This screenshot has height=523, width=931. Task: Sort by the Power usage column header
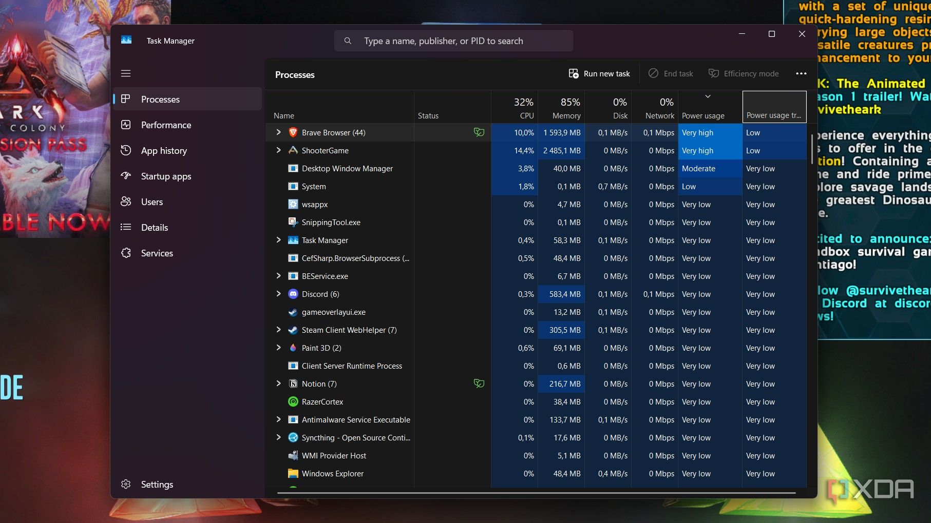(x=710, y=107)
